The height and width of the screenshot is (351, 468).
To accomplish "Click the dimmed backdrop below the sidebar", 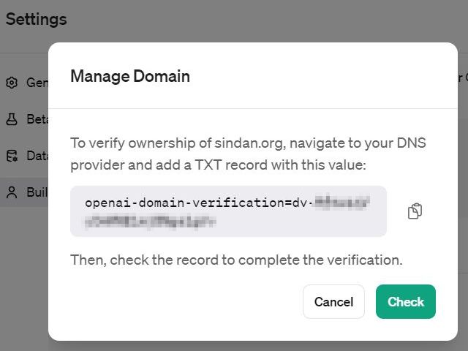I will click(x=24, y=278).
